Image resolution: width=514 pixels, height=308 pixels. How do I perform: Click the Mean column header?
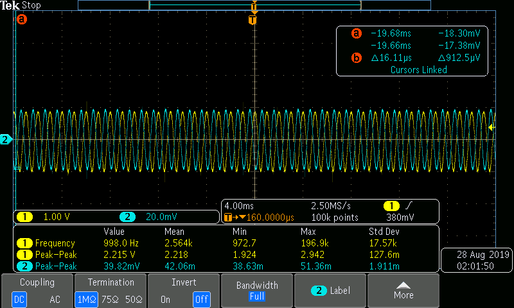click(174, 232)
